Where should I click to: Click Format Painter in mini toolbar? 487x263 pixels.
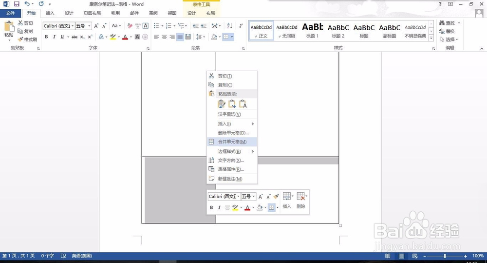(276, 196)
